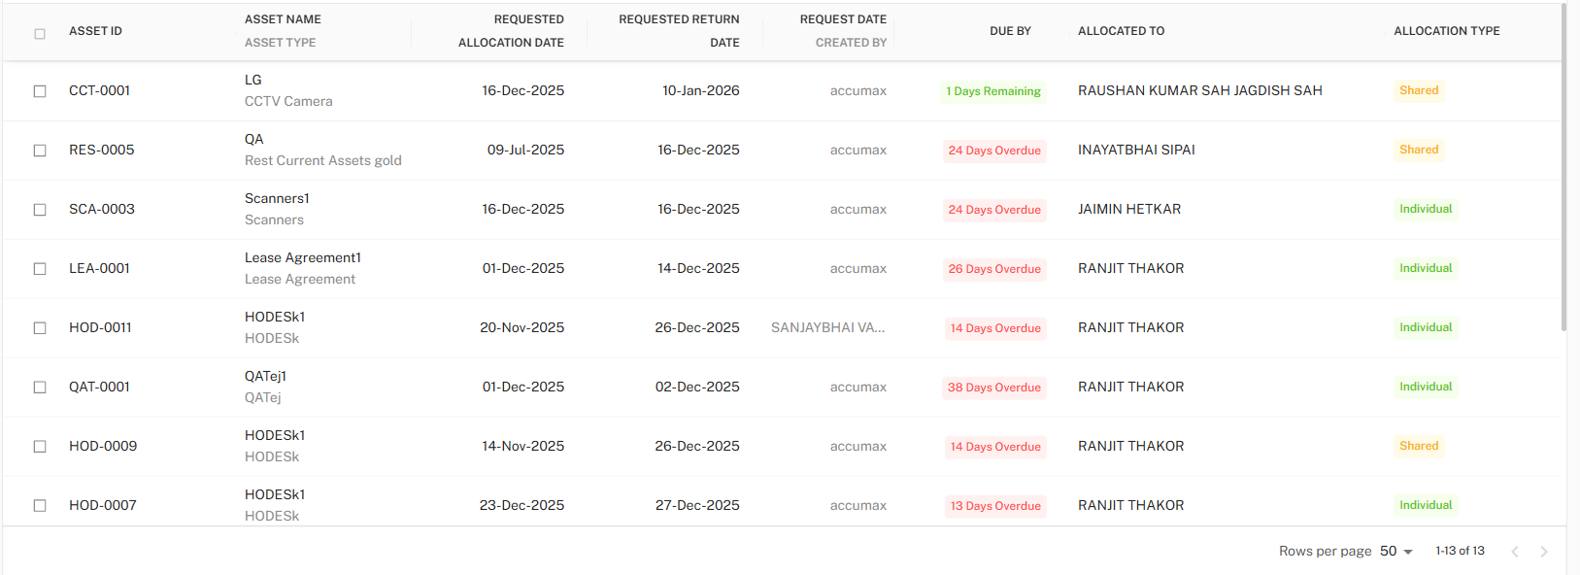Image resolution: width=1580 pixels, height=575 pixels.
Task: Click the '1 Days Remaining' status badge
Action: [x=993, y=91]
